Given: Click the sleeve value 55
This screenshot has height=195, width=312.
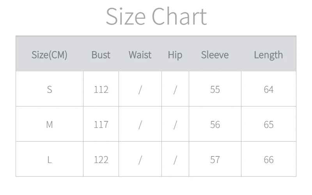Looking at the screenshot, I should point(215,89).
